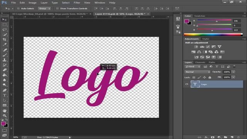Open the layer Kind filter dropdown
Screen dimensions: 247x139
click(193, 67)
